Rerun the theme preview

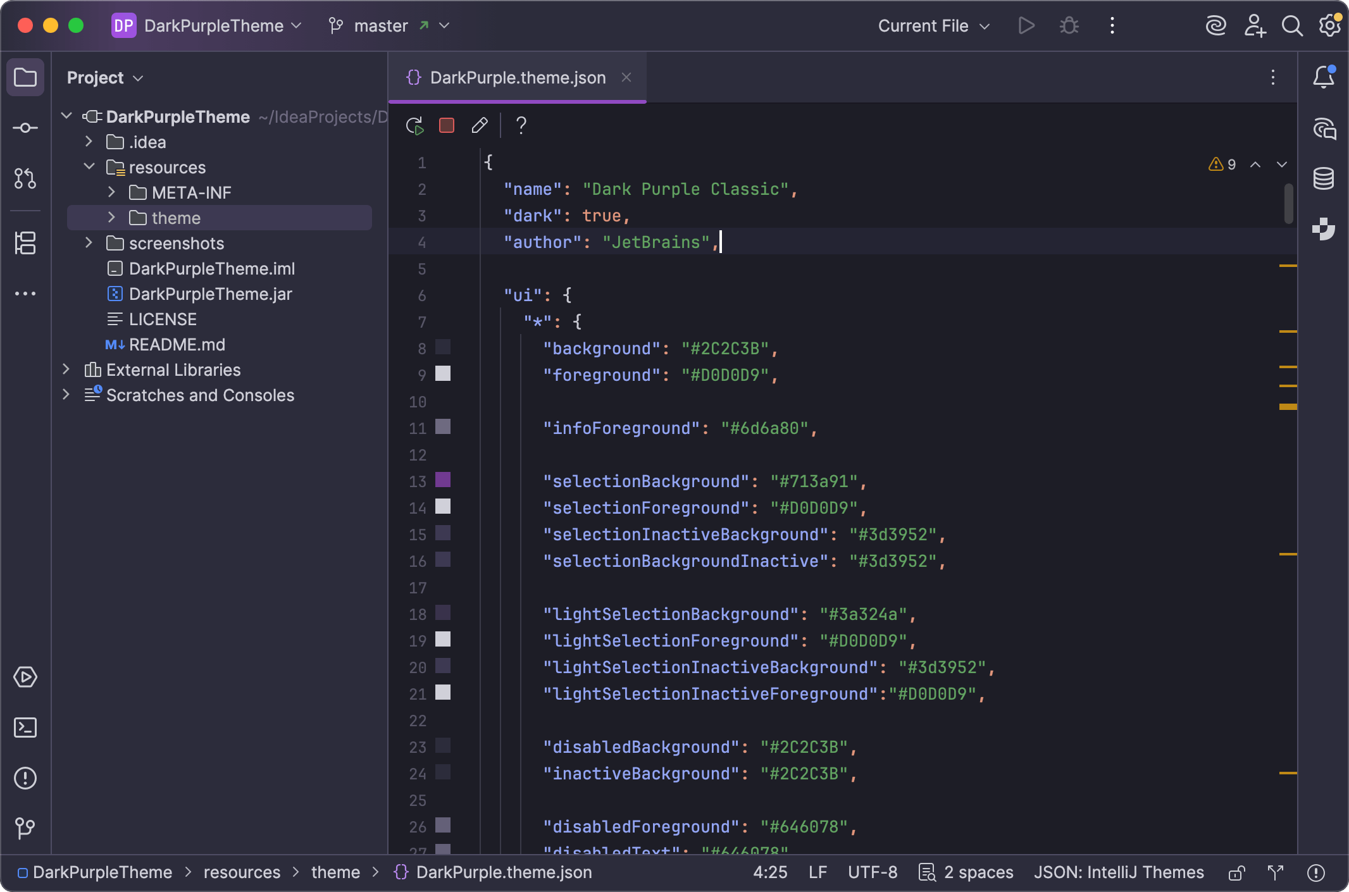tap(415, 125)
